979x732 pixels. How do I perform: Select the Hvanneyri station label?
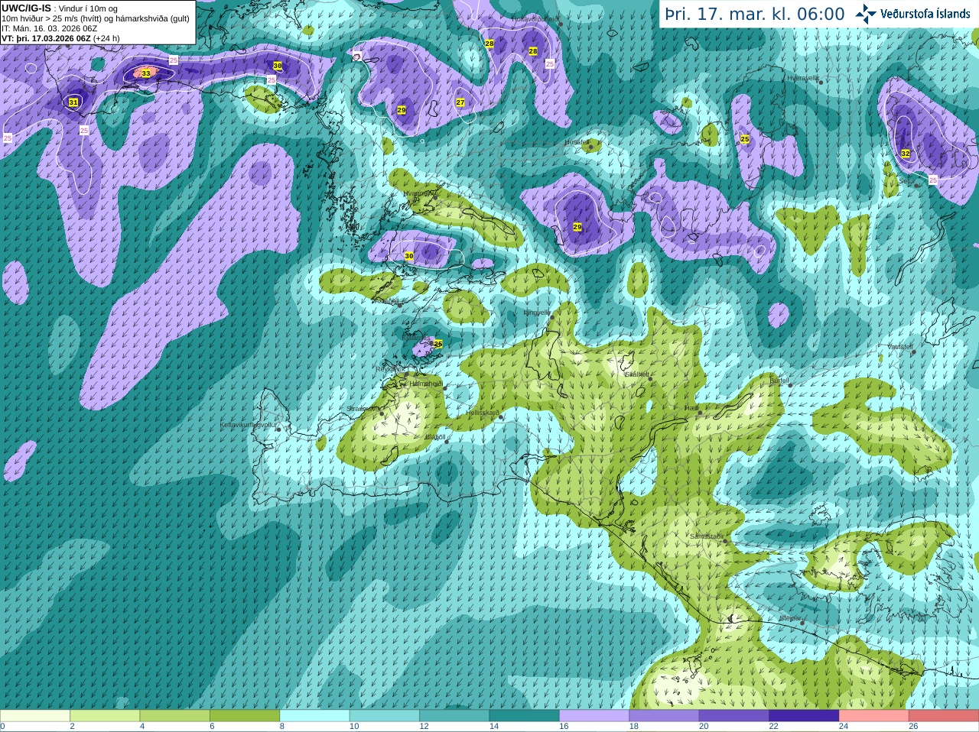click(418, 193)
